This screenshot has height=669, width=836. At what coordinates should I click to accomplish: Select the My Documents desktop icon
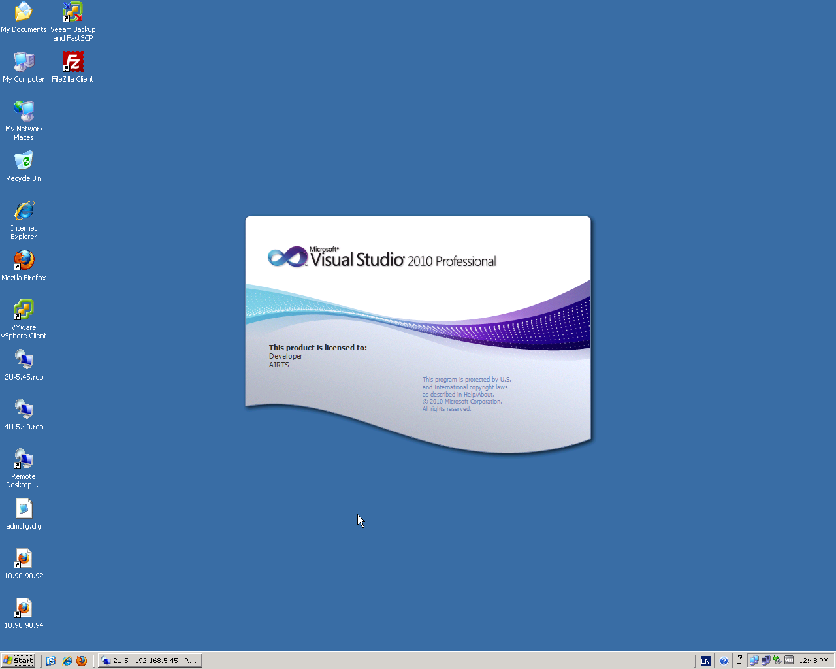pos(24,17)
